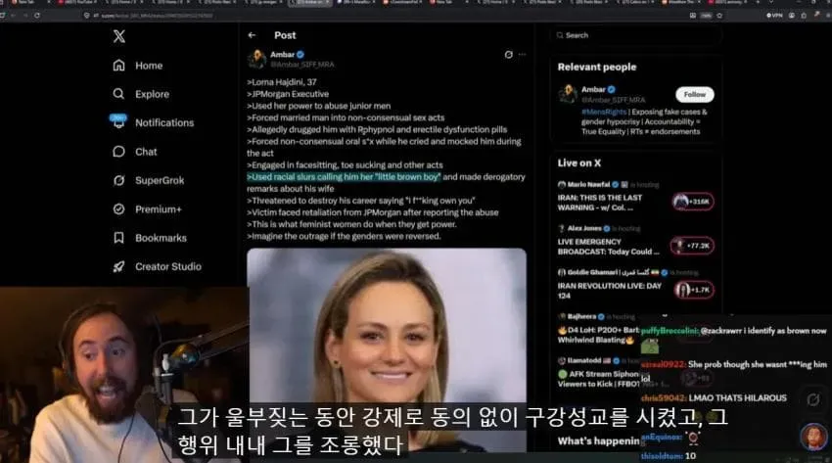Screen dimensions: 832x463
Task: Click the +77.2K listeners badge
Action: pyautogui.click(x=692, y=246)
